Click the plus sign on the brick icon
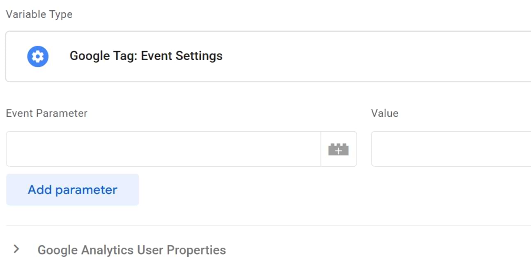This screenshot has width=531, height=269. coord(338,151)
